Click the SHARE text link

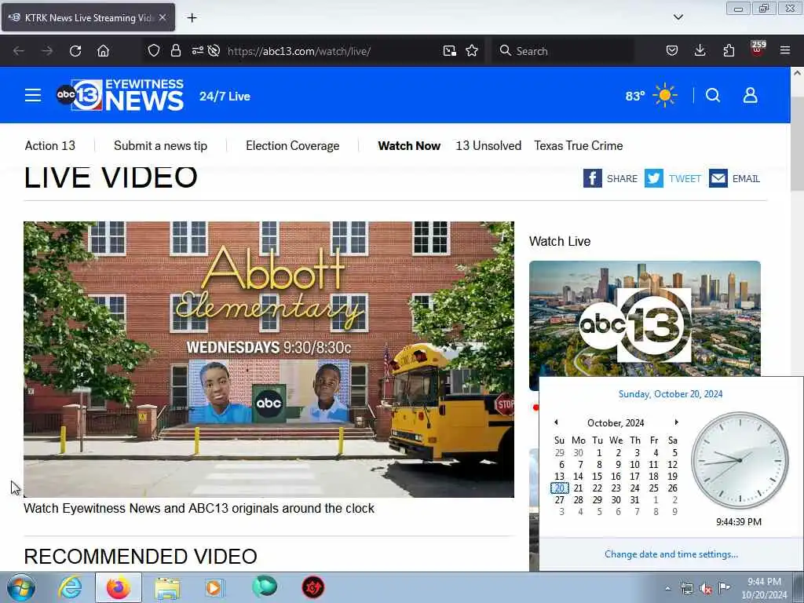[622, 178]
